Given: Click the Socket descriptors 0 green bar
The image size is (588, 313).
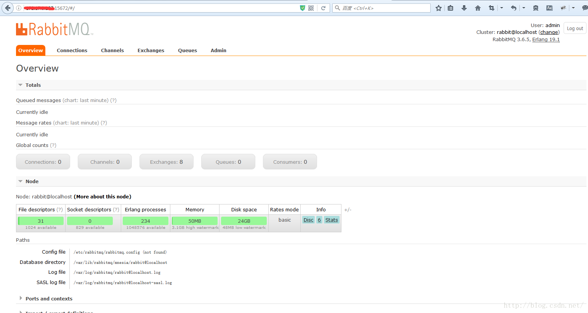Looking at the screenshot, I should [x=90, y=221].
